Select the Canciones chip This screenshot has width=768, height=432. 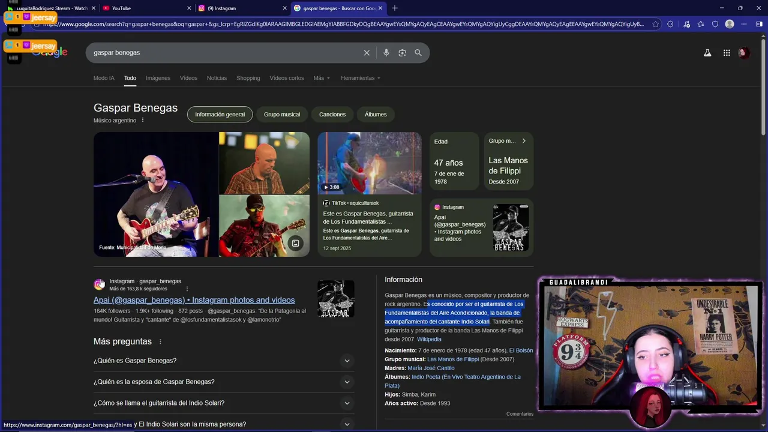click(x=332, y=115)
